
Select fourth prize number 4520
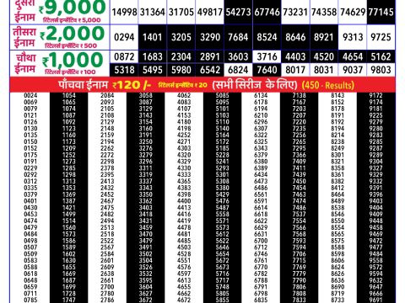[324, 56]
